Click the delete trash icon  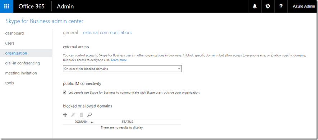tap(81, 115)
